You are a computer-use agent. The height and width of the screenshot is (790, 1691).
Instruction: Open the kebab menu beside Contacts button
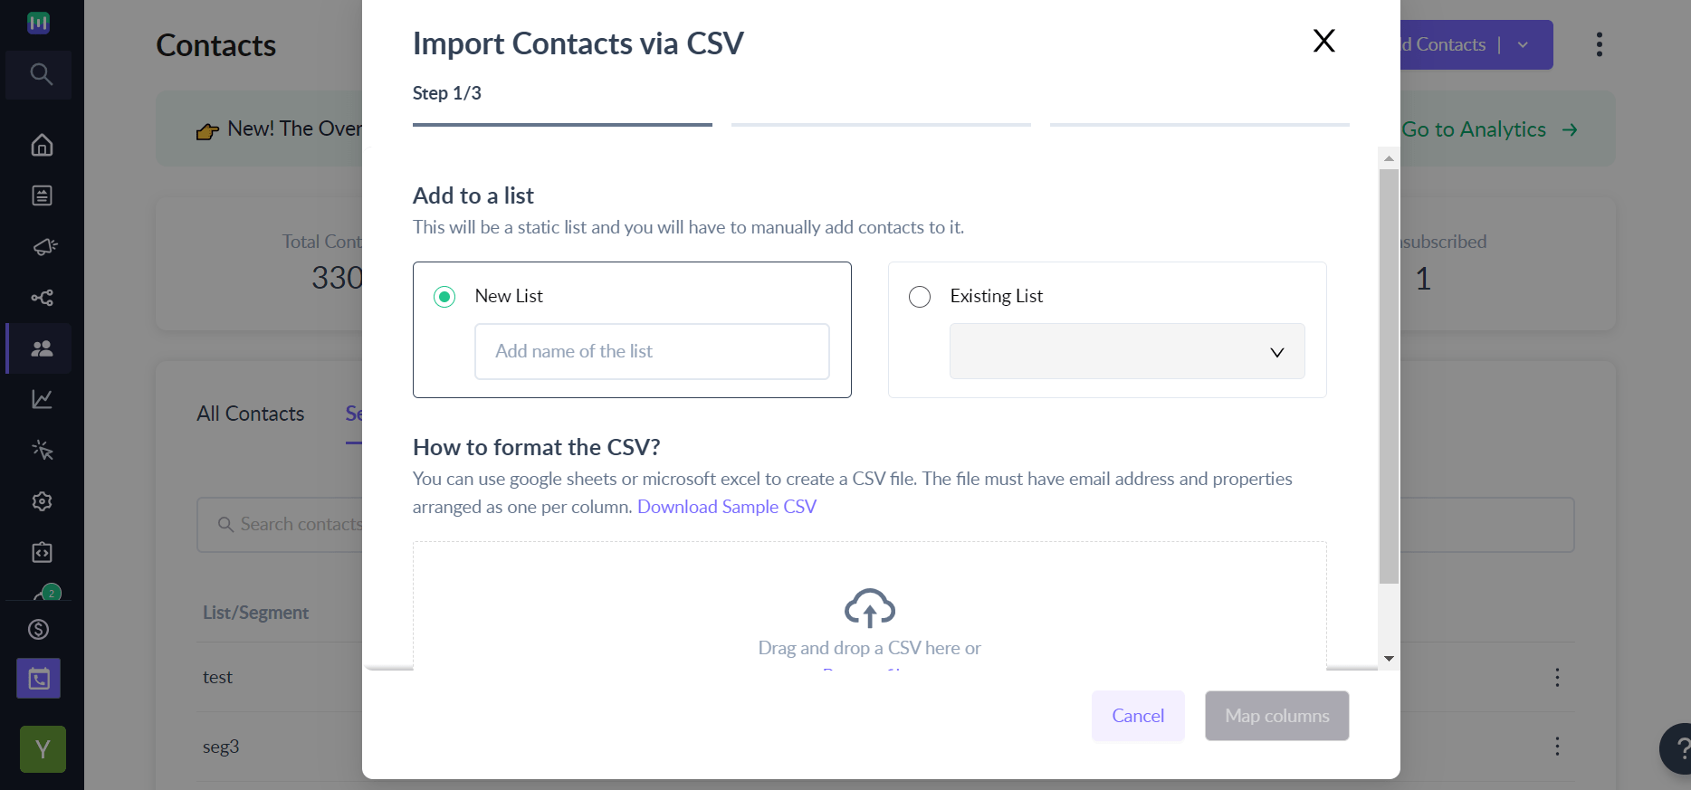(1600, 44)
